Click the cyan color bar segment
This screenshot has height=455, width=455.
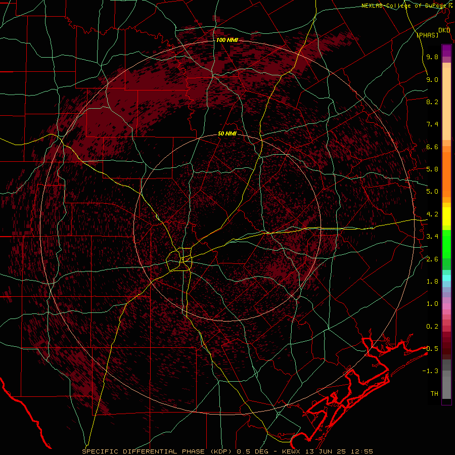446,278
